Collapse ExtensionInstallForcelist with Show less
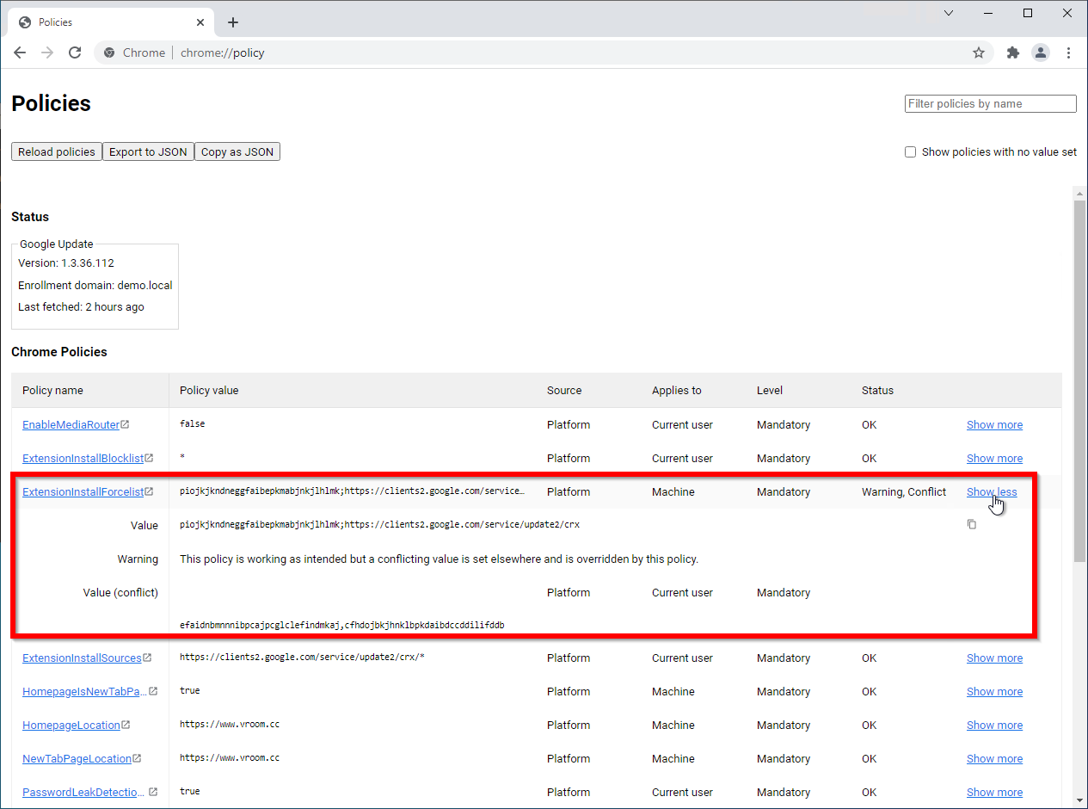Screen dimensions: 1088x809 [x=991, y=492]
